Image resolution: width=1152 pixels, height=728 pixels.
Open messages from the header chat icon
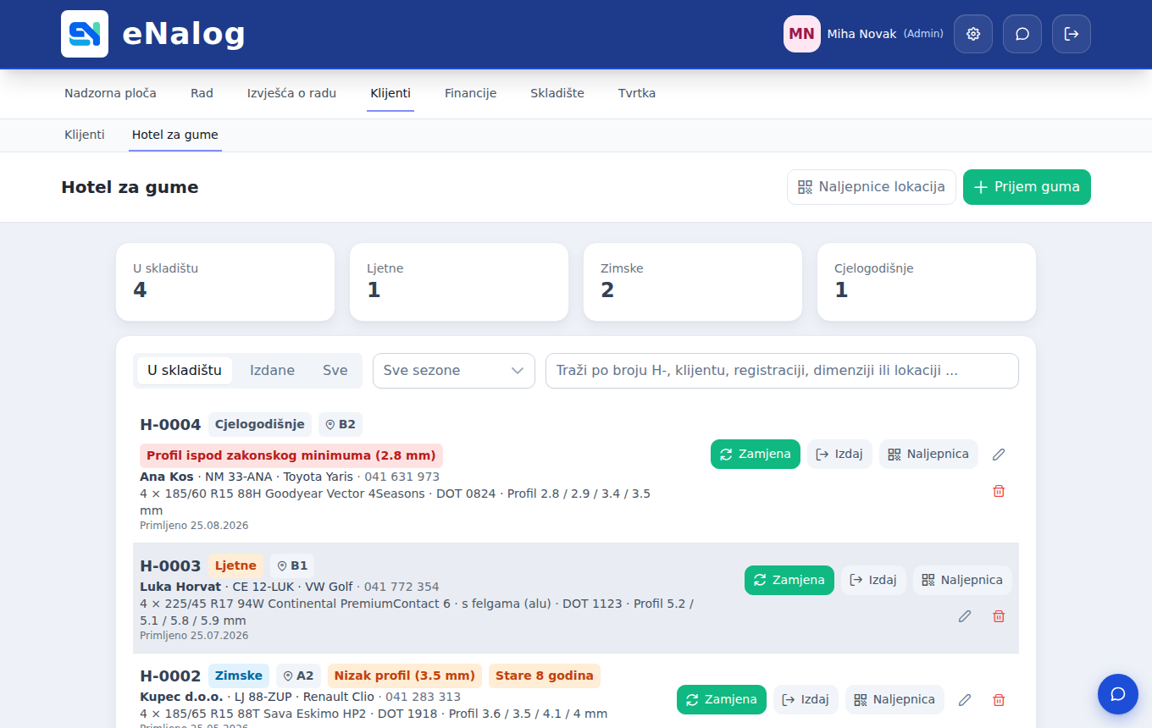(1022, 34)
